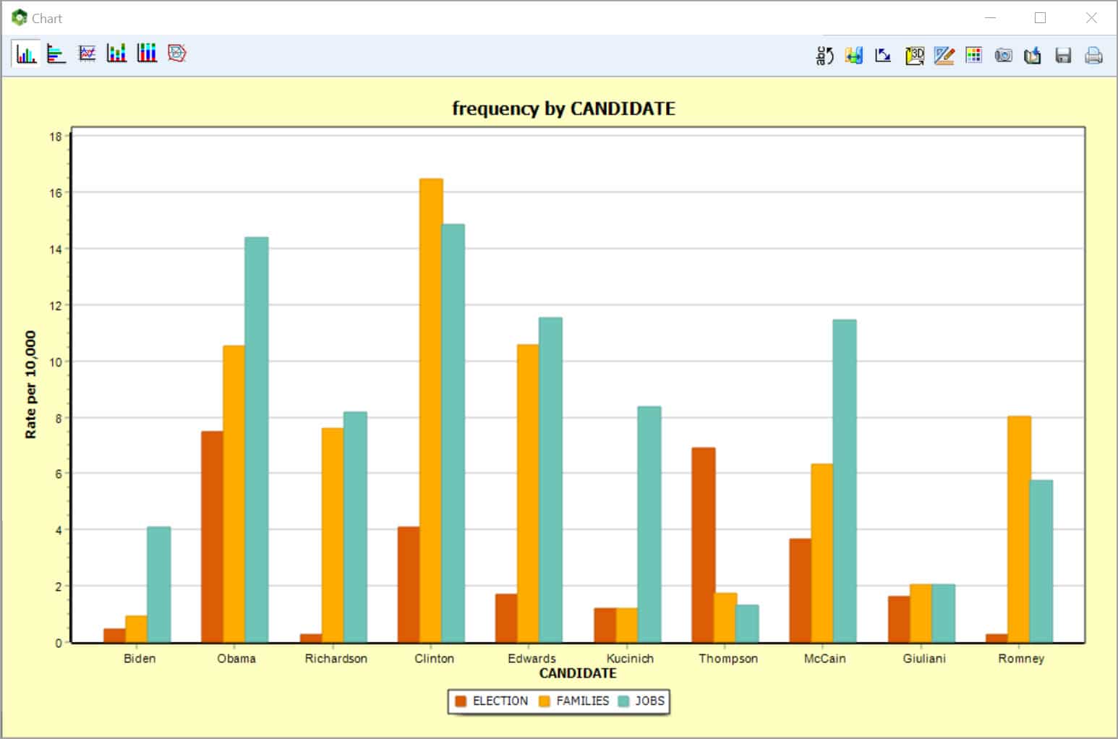Select the 100% stacked bar chart type
The height and width of the screenshot is (739, 1118).
147,54
